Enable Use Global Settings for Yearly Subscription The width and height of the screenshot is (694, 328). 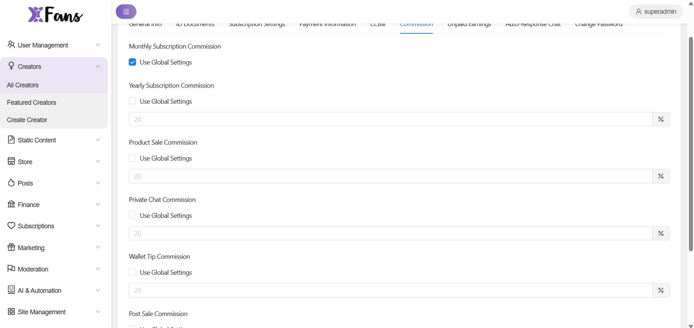tap(132, 101)
